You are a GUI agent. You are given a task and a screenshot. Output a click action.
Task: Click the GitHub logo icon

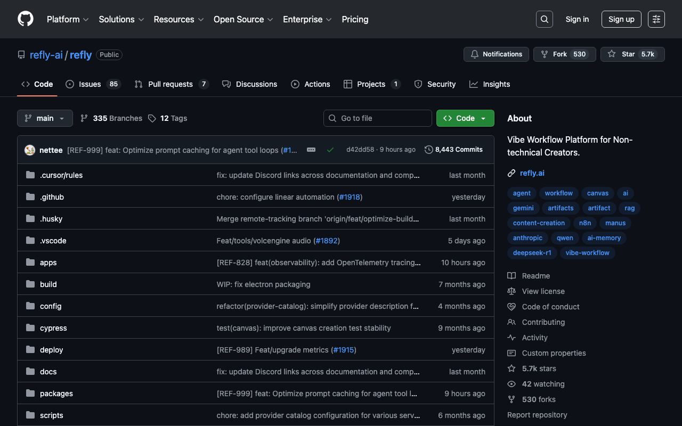26,19
